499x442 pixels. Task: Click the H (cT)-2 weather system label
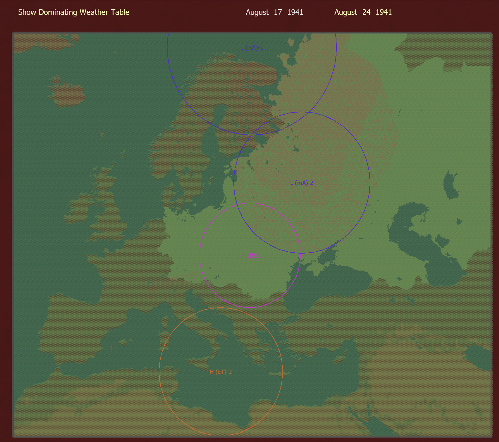tap(221, 372)
